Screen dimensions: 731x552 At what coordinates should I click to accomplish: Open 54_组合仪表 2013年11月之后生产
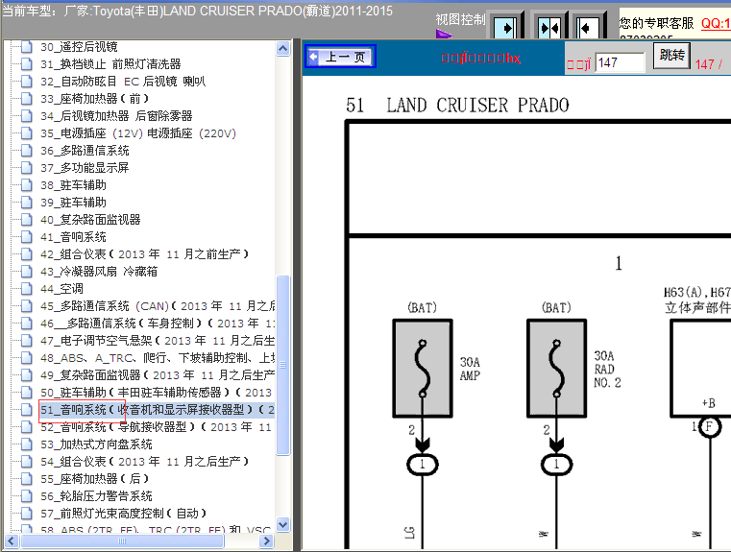(144, 461)
